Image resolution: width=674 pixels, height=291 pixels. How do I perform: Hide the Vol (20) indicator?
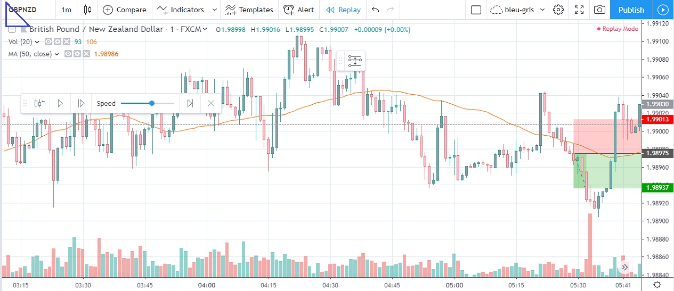48,41
